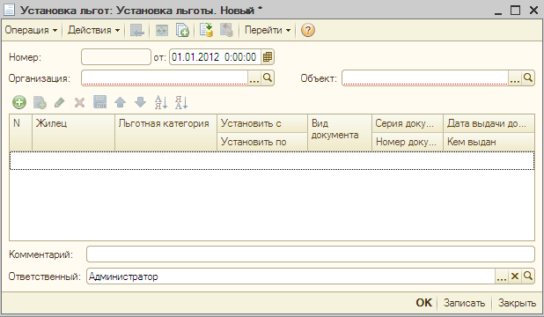Open the Операция dropdown menu
Viewport: 544px width, 317px height.
pyautogui.click(x=31, y=30)
